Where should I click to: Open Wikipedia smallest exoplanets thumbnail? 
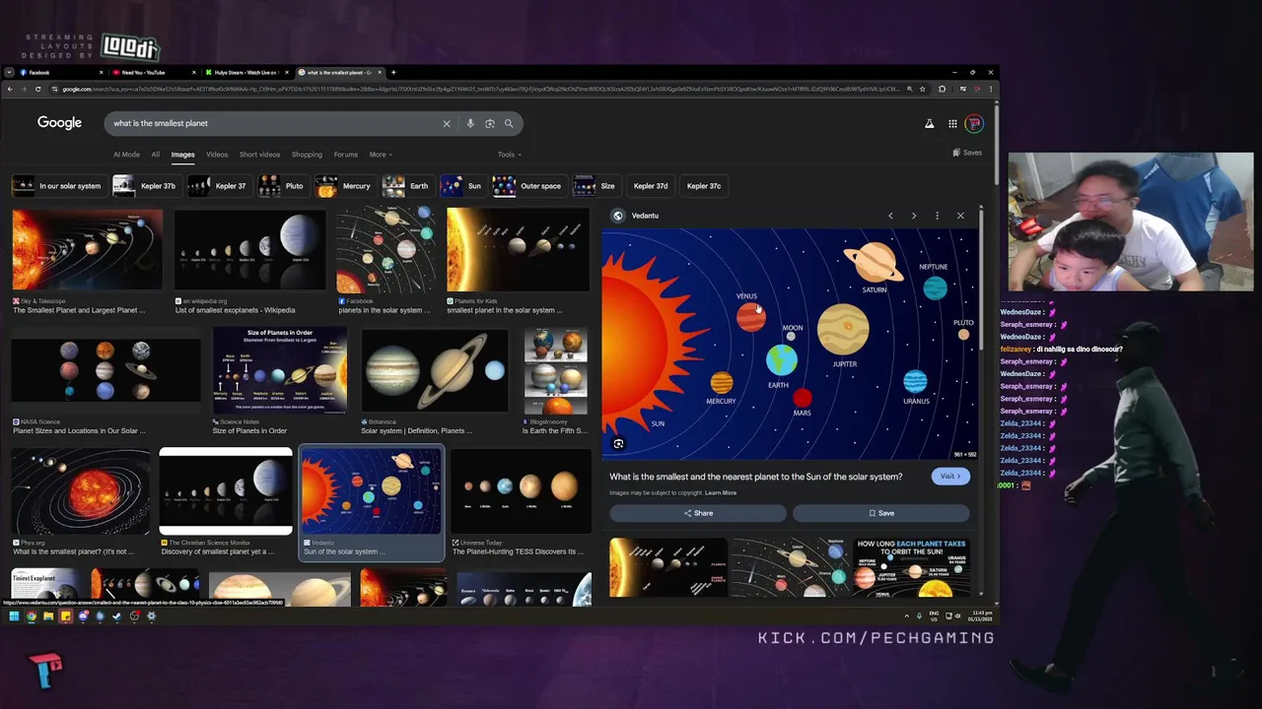point(249,249)
